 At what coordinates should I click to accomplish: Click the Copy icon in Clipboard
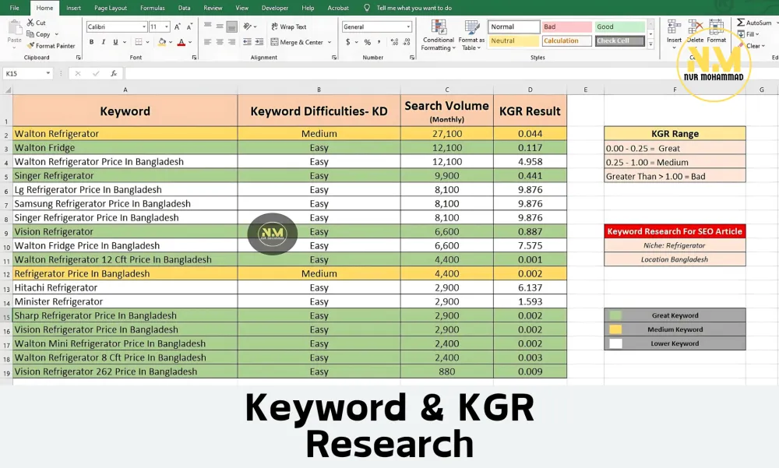pos(30,34)
